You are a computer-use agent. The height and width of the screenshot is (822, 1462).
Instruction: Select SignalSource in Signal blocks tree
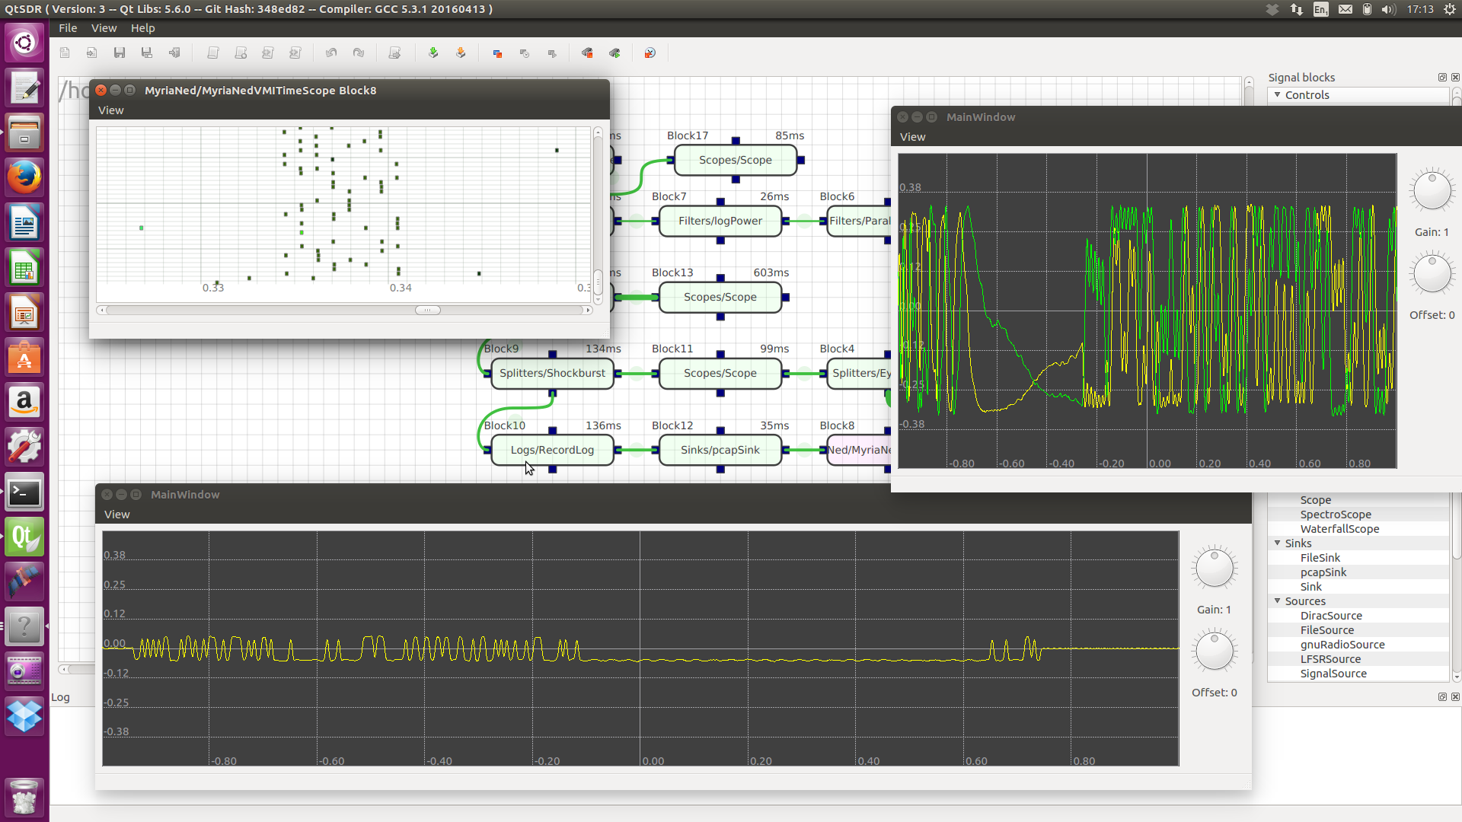[1333, 674]
